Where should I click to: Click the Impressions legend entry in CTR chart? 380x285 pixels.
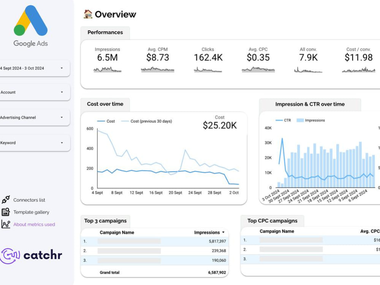pyautogui.click(x=311, y=120)
